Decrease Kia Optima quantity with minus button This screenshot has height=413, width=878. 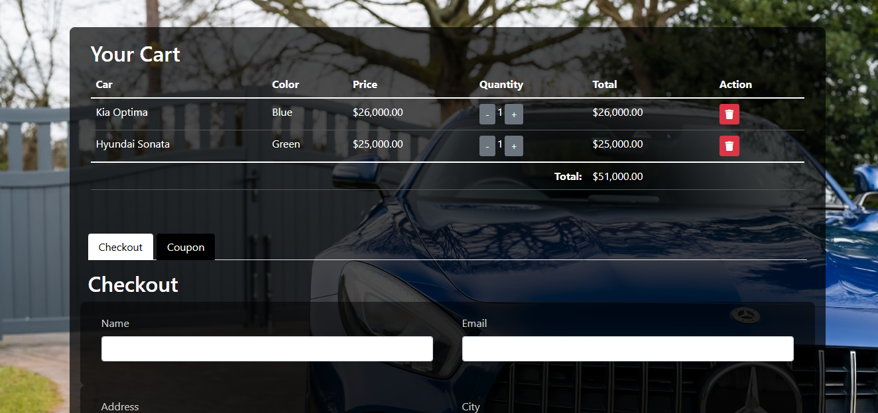pyautogui.click(x=487, y=115)
